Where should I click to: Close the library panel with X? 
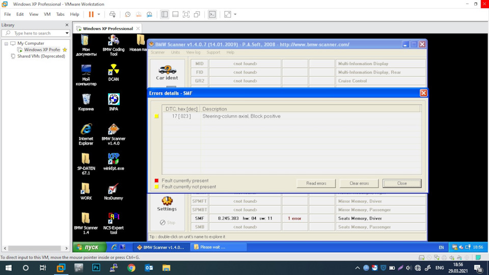67,24
